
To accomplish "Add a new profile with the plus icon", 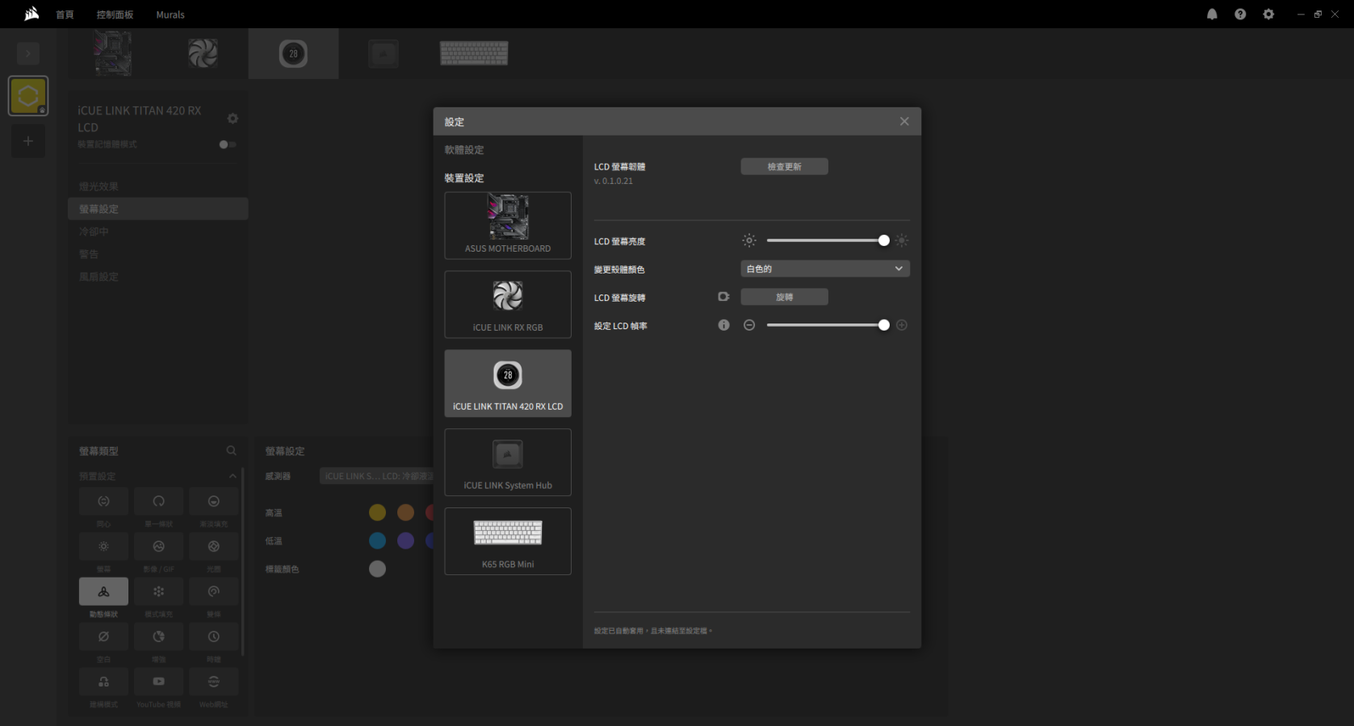I will [x=28, y=141].
